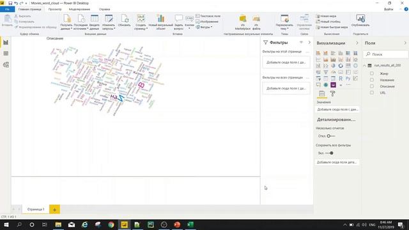Image resolution: width=409 pixels, height=230 pixels.
Task: Open Создать страницу dropdown
Action: point(141,22)
